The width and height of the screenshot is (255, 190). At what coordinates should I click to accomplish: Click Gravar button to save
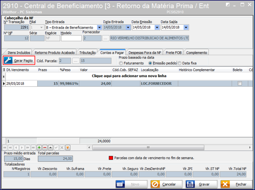click(x=201, y=184)
